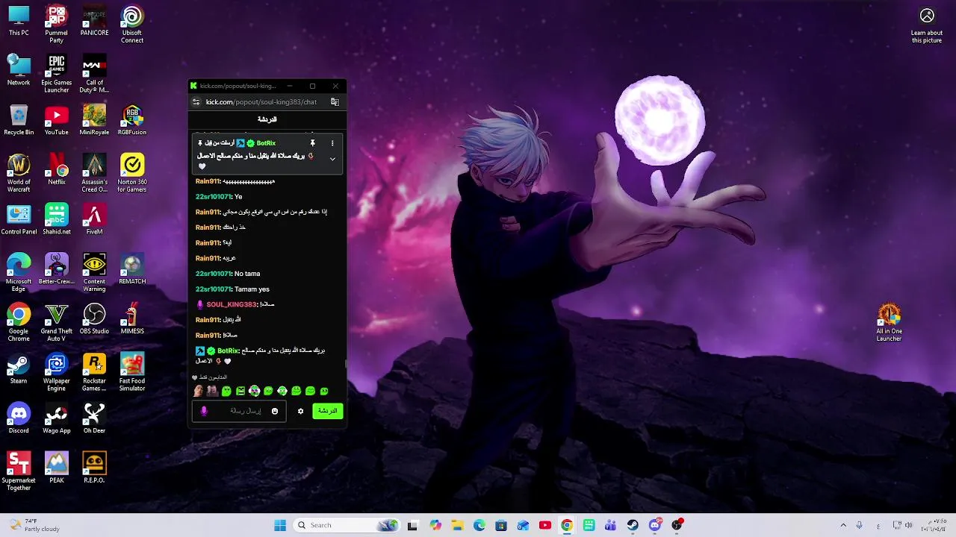Screen dimensions: 956x537
Task: Open PEAK desktop shortcut
Action: [56, 468]
